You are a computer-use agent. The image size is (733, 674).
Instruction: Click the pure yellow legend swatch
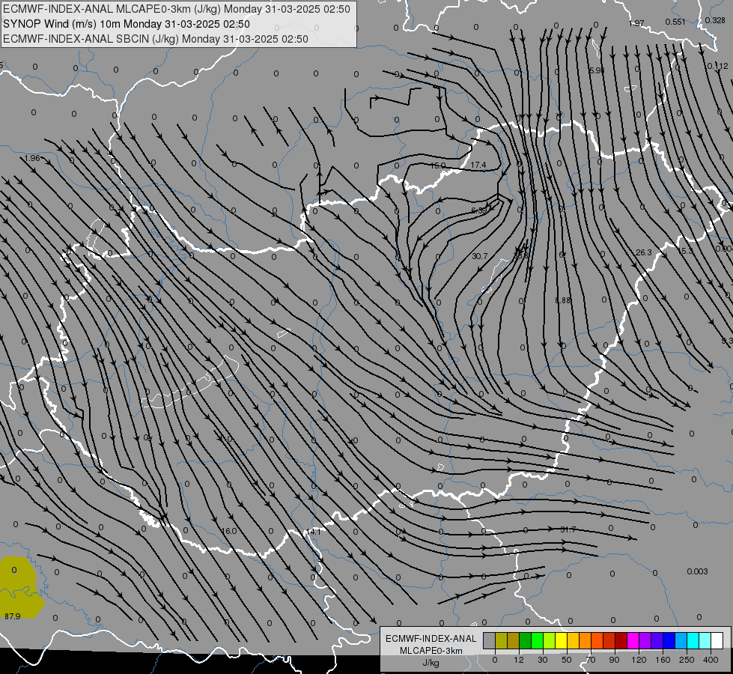tap(561, 640)
